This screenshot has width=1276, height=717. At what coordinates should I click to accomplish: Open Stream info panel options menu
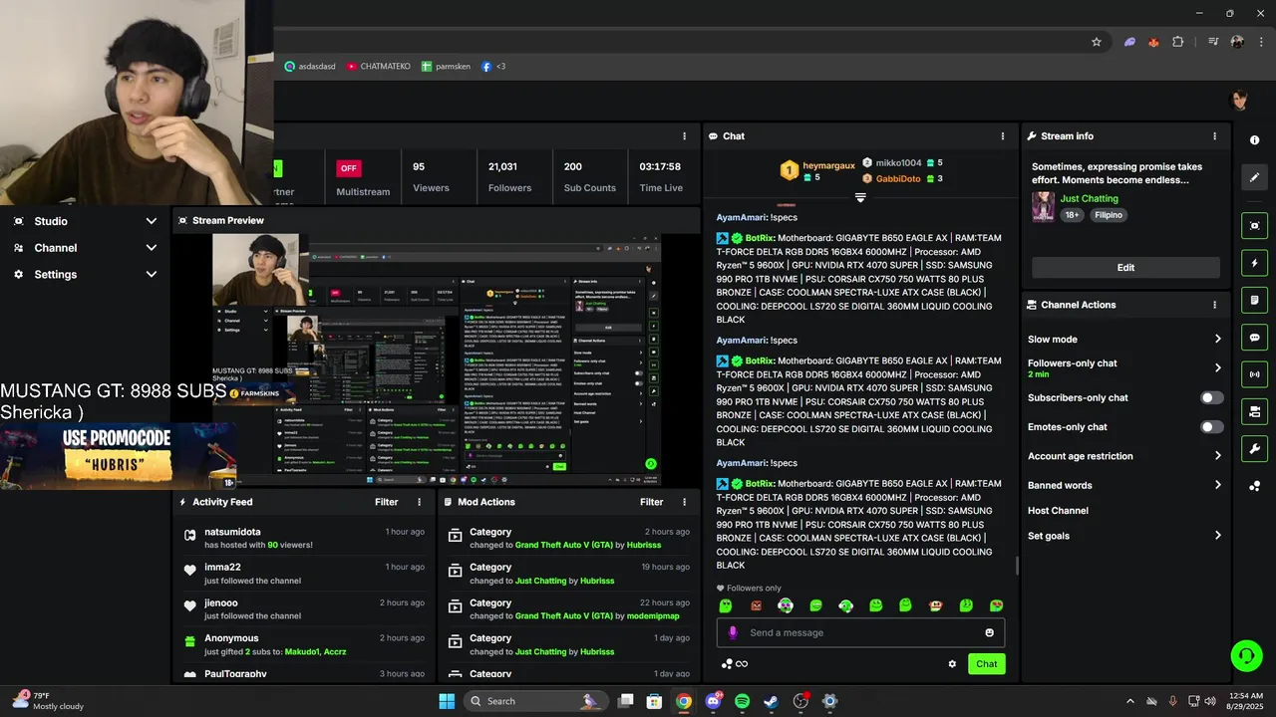1214,136
